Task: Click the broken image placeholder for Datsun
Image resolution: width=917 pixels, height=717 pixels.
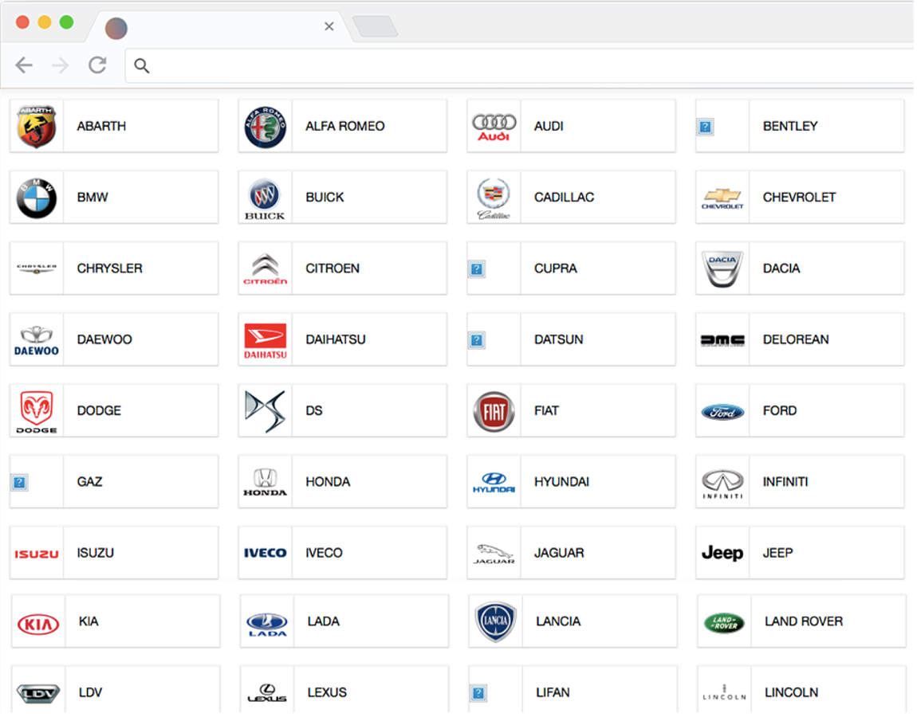Action: click(x=477, y=340)
